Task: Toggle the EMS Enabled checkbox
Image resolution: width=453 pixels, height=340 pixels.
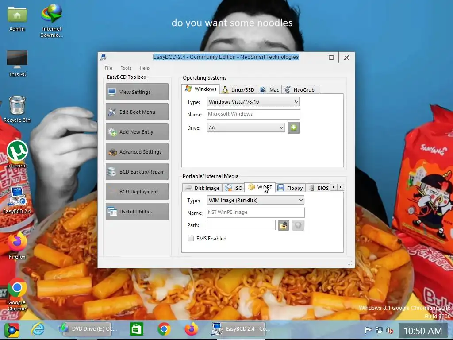Action: (x=191, y=239)
